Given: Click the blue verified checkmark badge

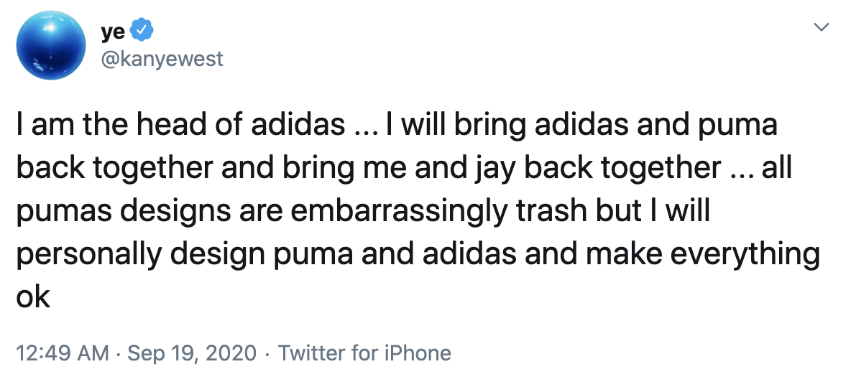Looking at the screenshot, I should click(139, 32).
